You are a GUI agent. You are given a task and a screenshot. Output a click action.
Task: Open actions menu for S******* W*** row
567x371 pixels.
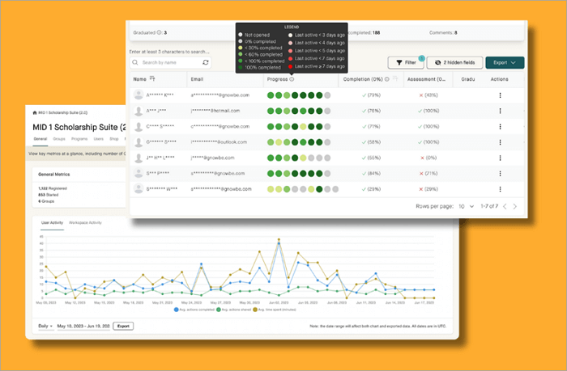tap(500, 189)
